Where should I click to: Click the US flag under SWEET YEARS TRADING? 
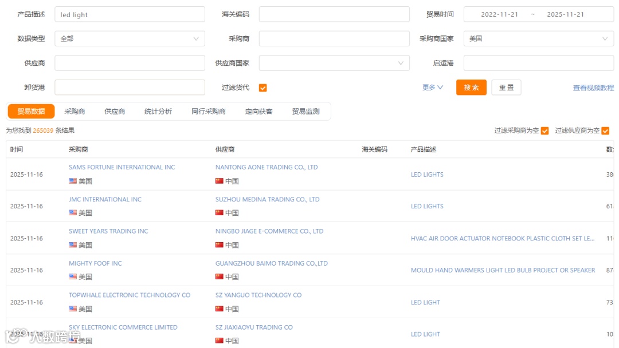[73, 245]
